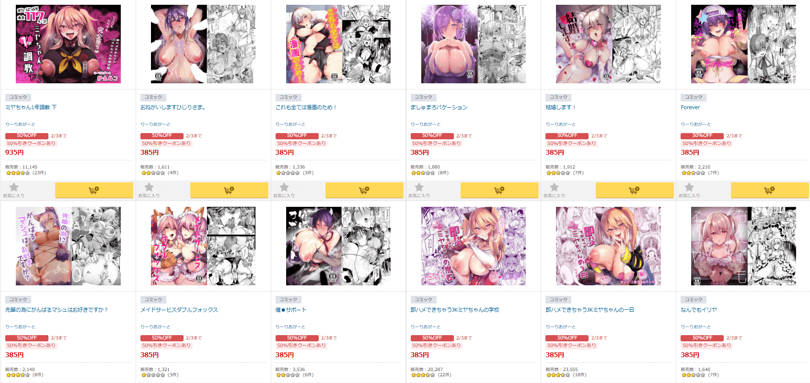
Task: Click りーりおがーと circle name under Forever
Action: pos(696,124)
